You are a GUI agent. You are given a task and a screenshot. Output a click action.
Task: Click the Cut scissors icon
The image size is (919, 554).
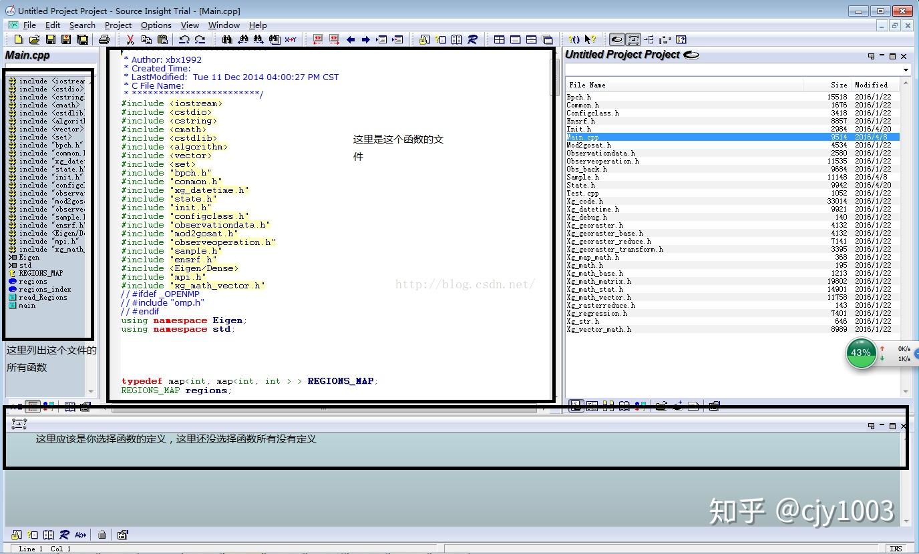click(130, 39)
